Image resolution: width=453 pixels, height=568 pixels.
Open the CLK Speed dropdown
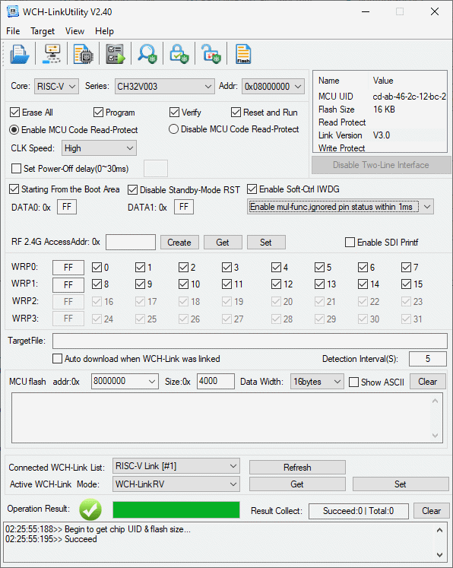pyautogui.click(x=99, y=148)
